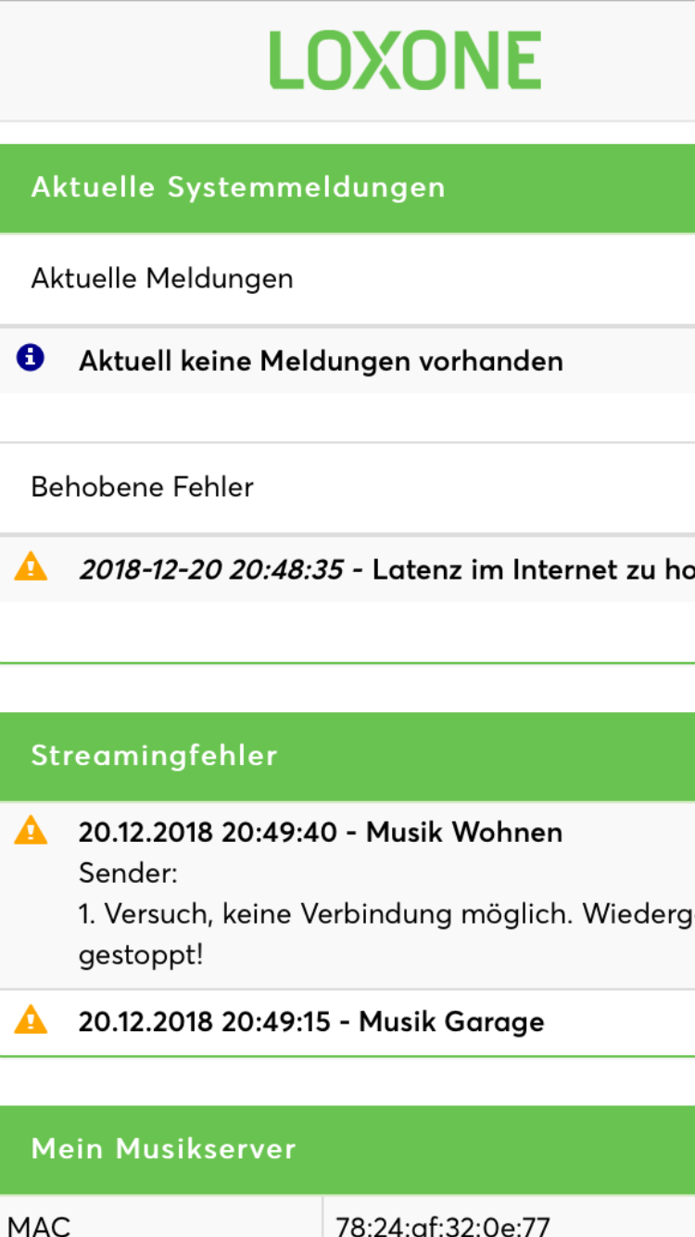Click the 'Aktuell keine Meldungen vorhanden' message

321,361
